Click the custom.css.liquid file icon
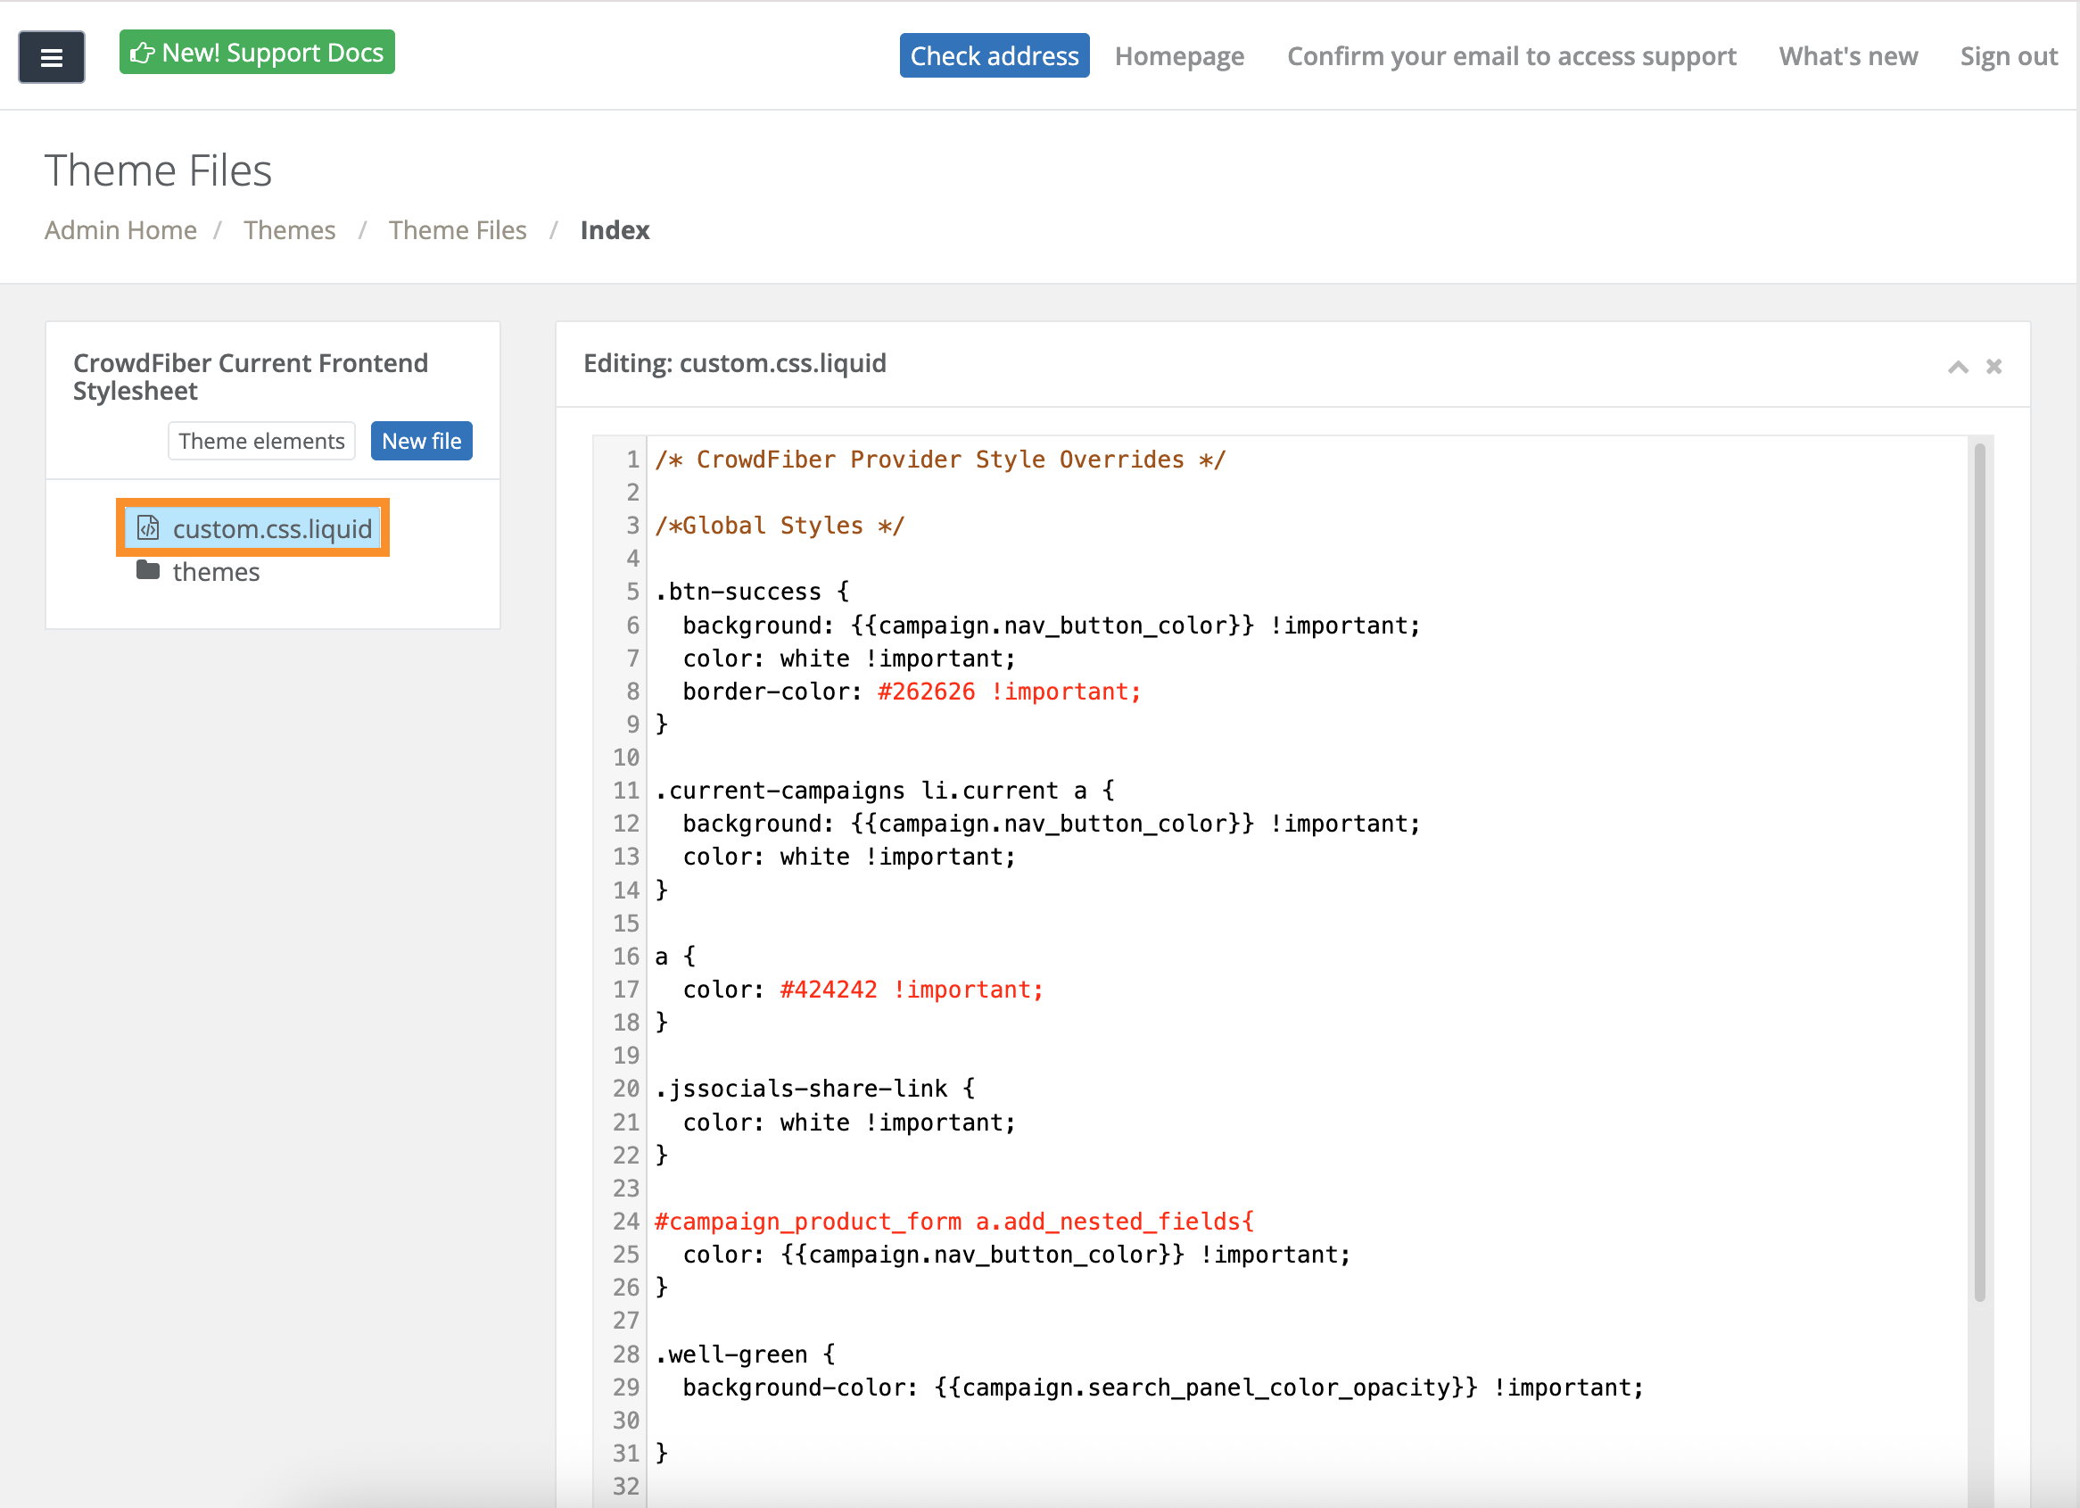This screenshot has height=1508, width=2080. pos(148,527)
